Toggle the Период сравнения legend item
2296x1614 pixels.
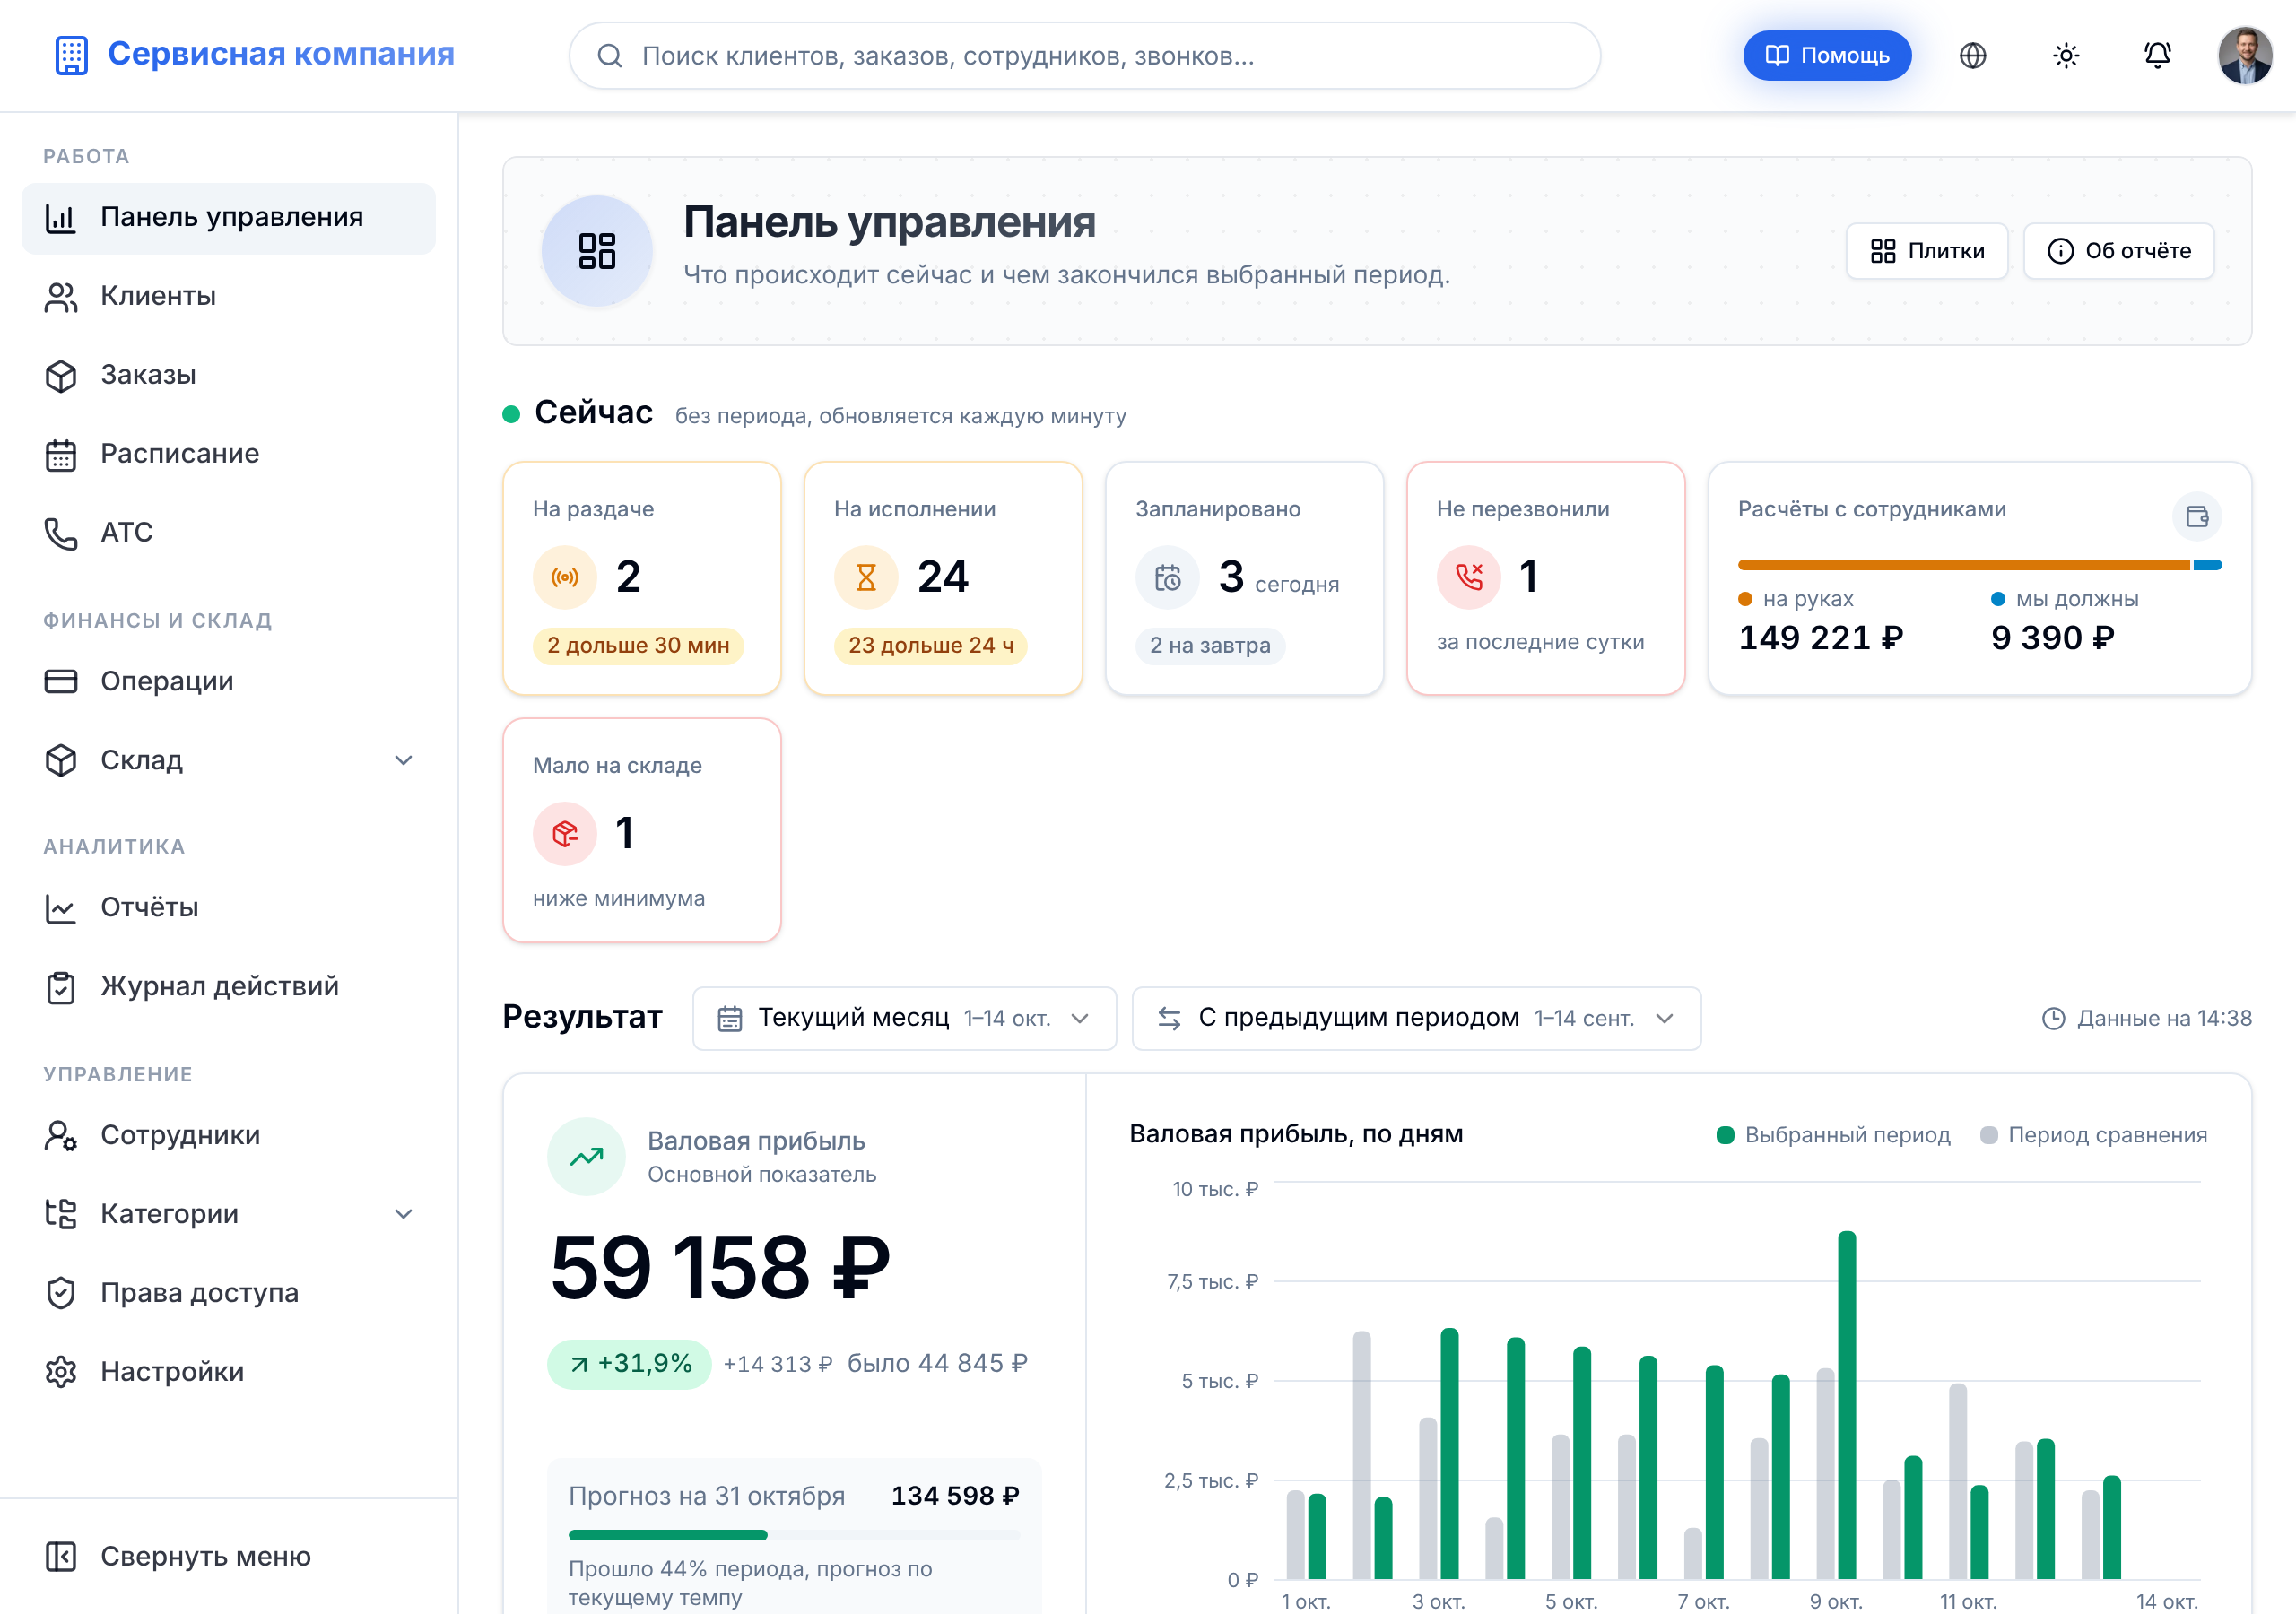(x=2093, y=1135)
